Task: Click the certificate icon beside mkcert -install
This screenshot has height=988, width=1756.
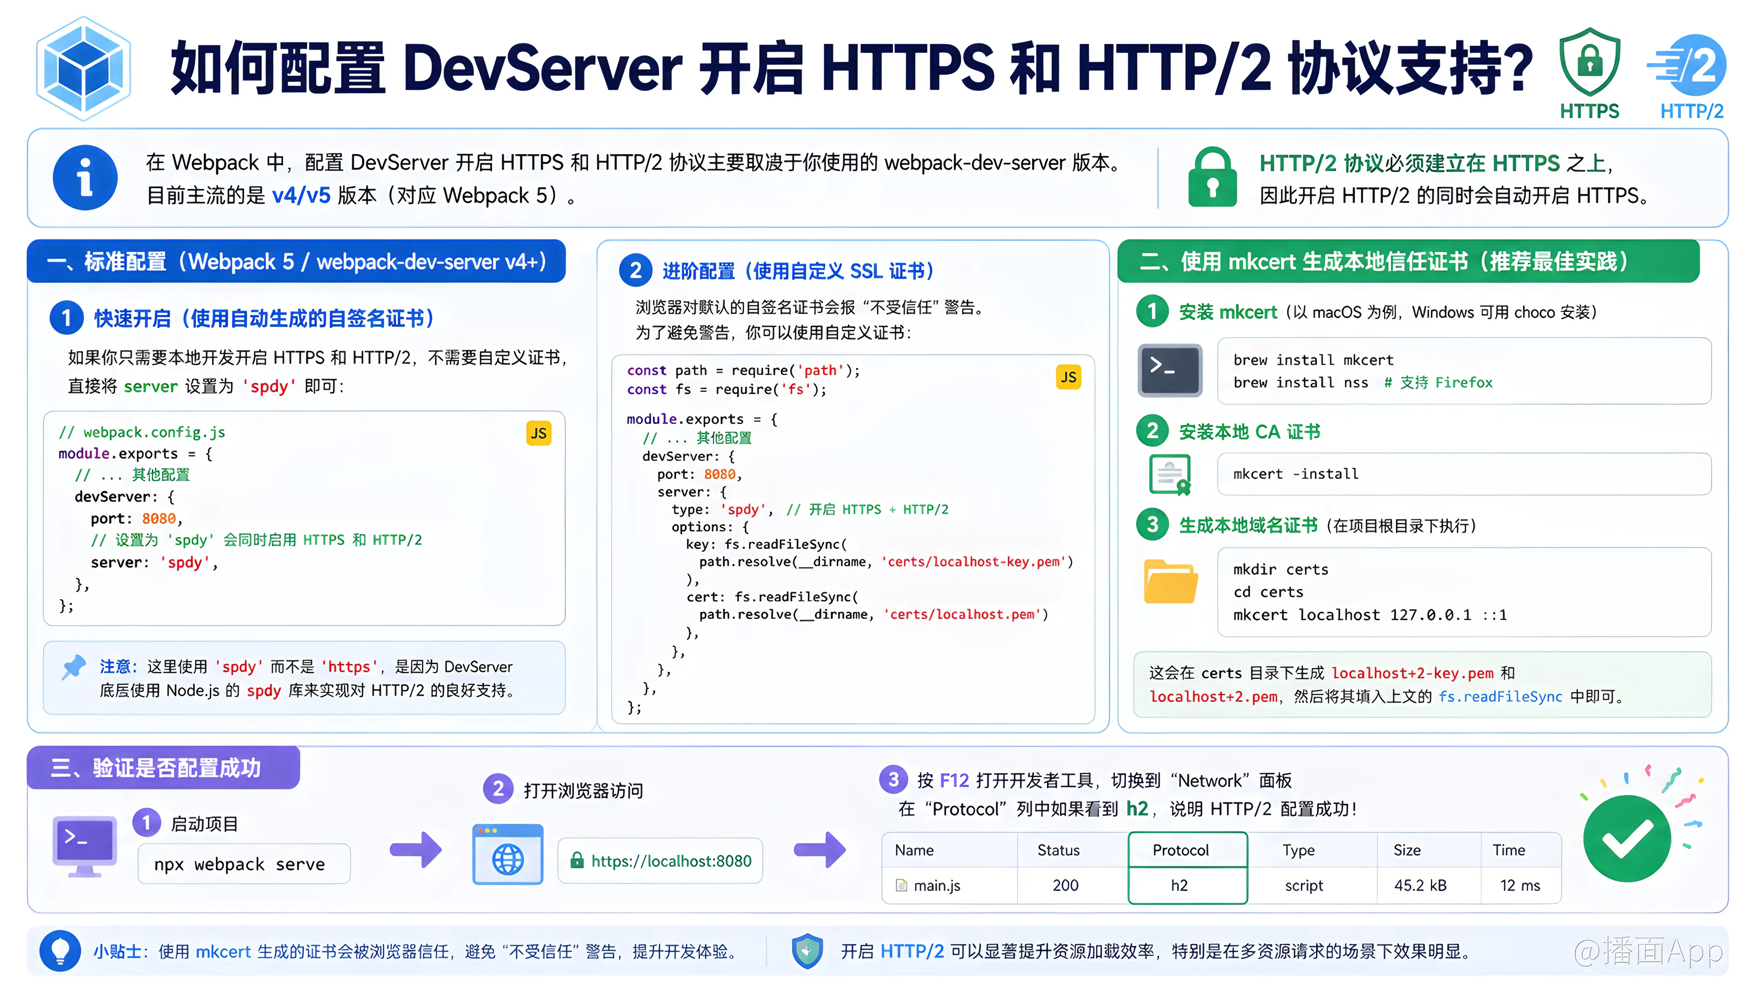Action: pyautogui.click(x=1170, y=474)
